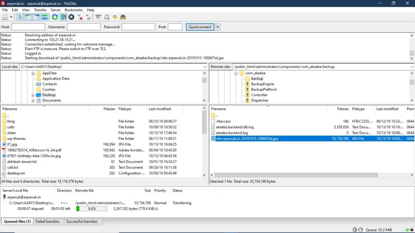Click the 9.4% transfer progress bar
The height and width of the screenshot is (233, 415).
(x=92, y=209)
